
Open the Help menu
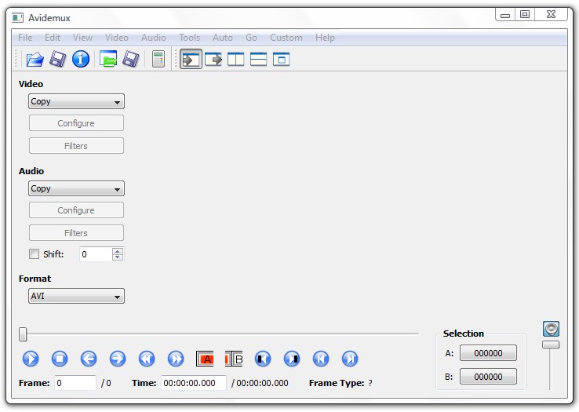point(325,38)
